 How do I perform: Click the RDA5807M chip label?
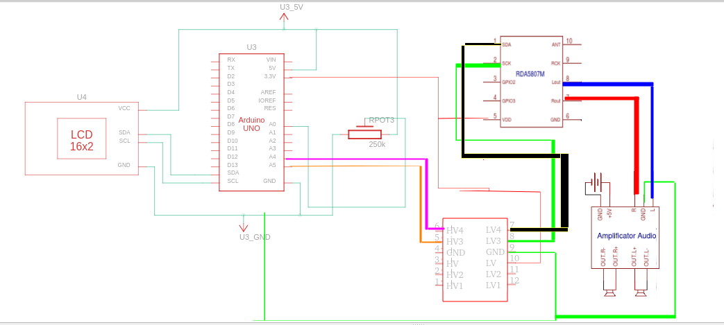point(530,73)
